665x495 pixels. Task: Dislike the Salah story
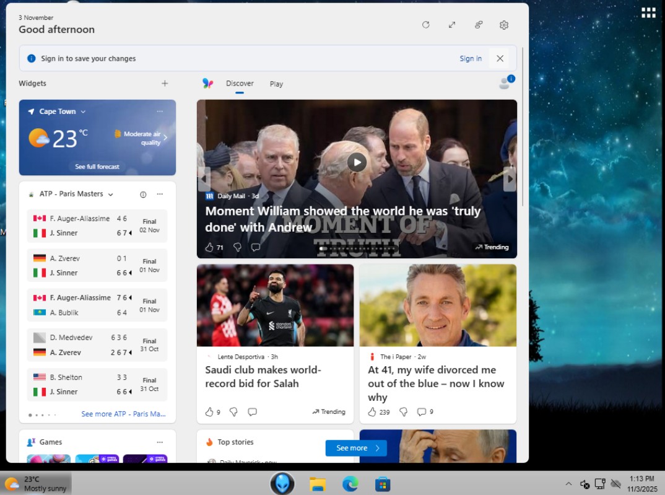point(233,412)
